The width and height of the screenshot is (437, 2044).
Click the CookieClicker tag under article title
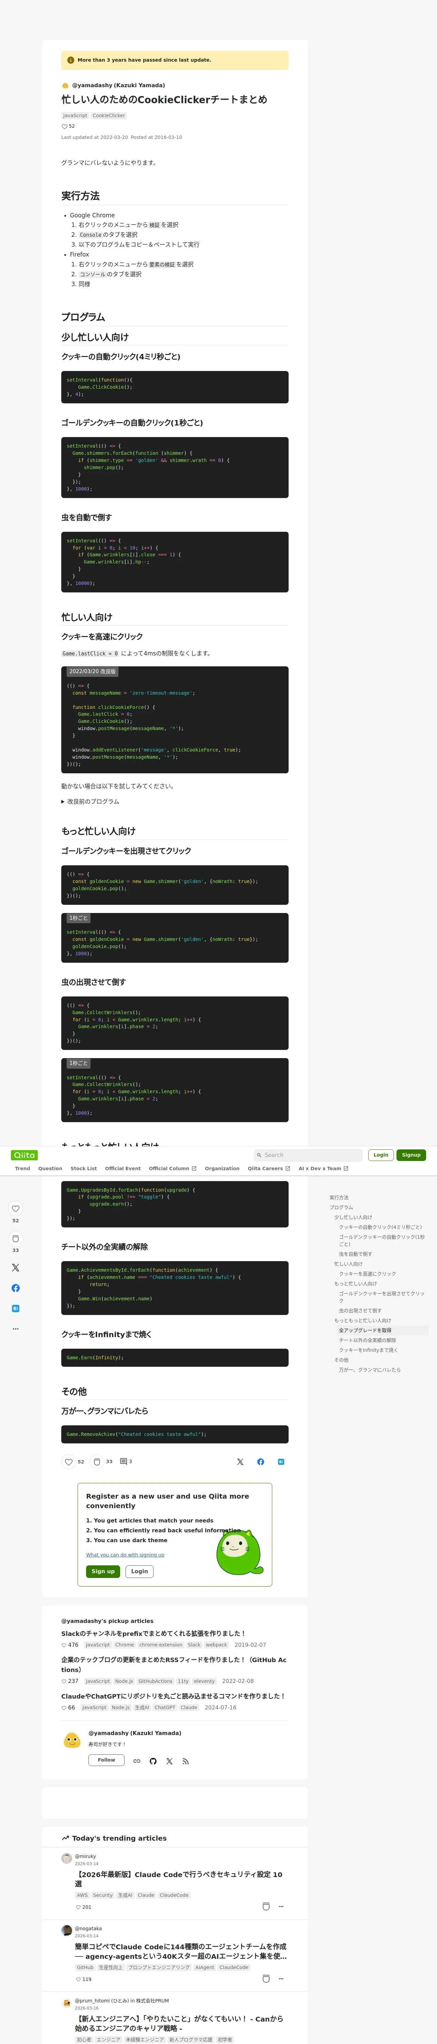point(109,116)
